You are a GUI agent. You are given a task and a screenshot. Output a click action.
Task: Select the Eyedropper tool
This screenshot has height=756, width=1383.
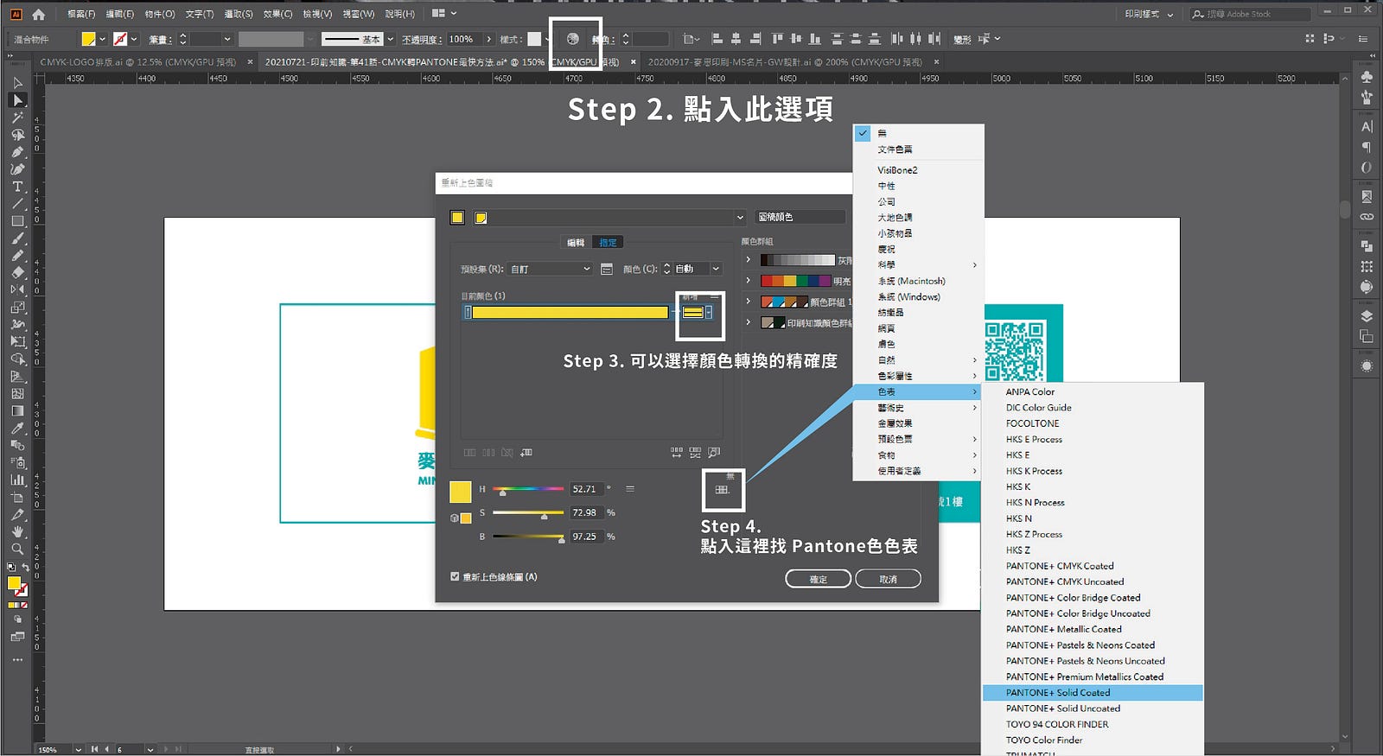17,428
